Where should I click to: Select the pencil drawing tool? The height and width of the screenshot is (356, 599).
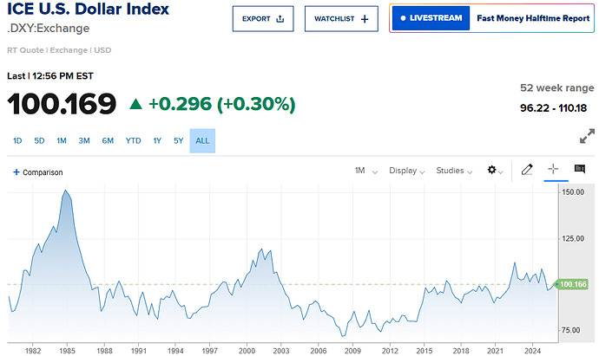tap(526, 171)
